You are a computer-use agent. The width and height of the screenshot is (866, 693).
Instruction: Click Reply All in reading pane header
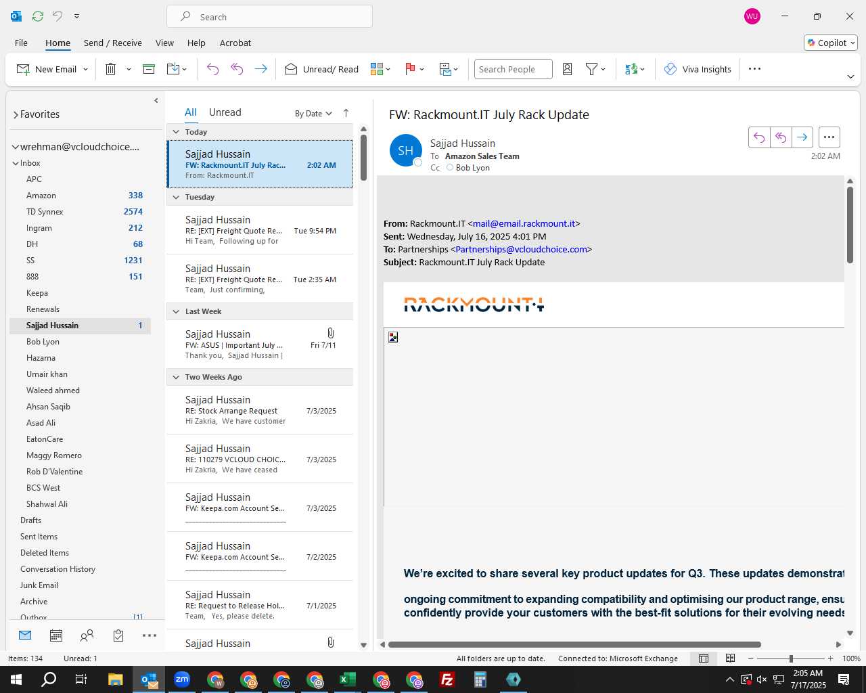(781, 137)
